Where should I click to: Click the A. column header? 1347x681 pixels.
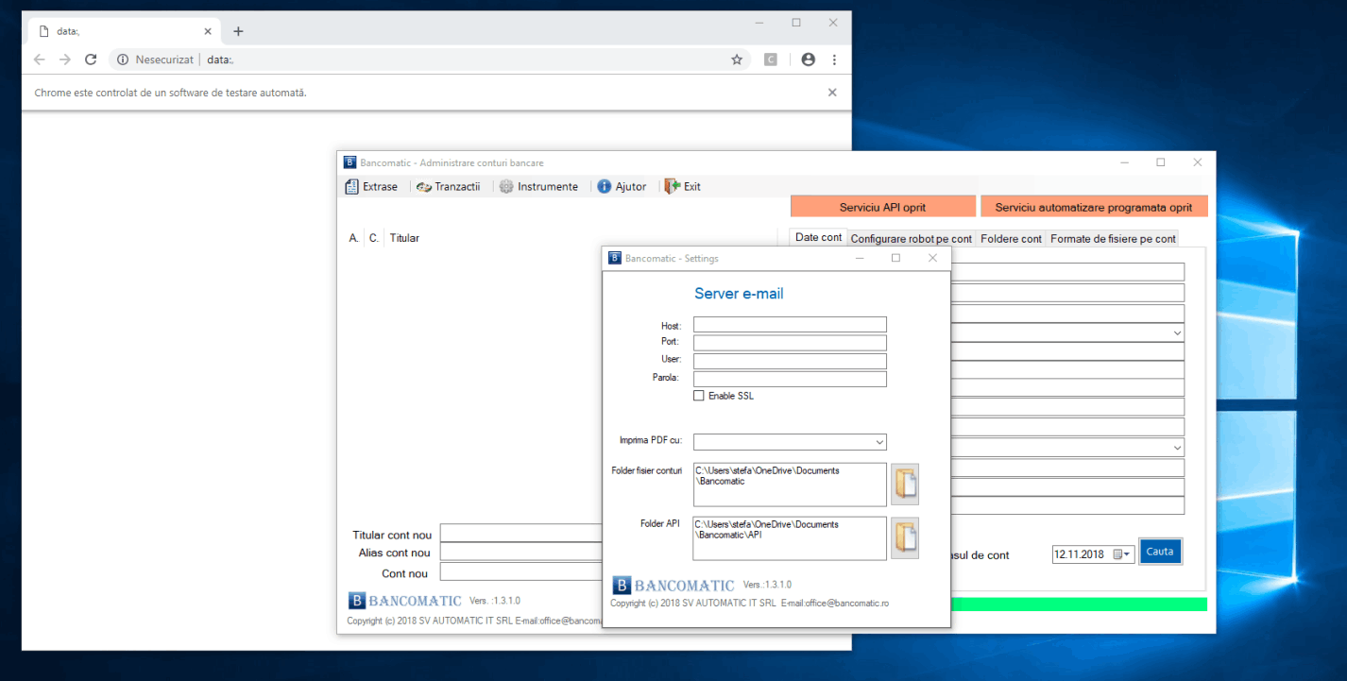pos(354,238)
